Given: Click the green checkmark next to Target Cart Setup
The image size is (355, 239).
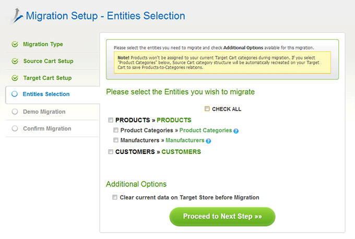Looking at the screenshot, I should [x=15, y=78].
